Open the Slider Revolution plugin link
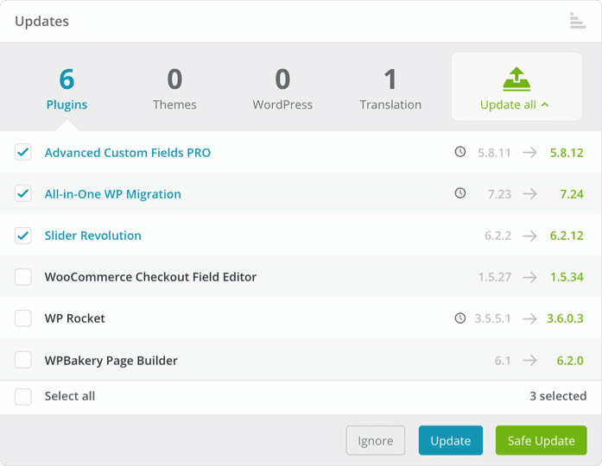The image size is (602, 466). pos(93,236)
